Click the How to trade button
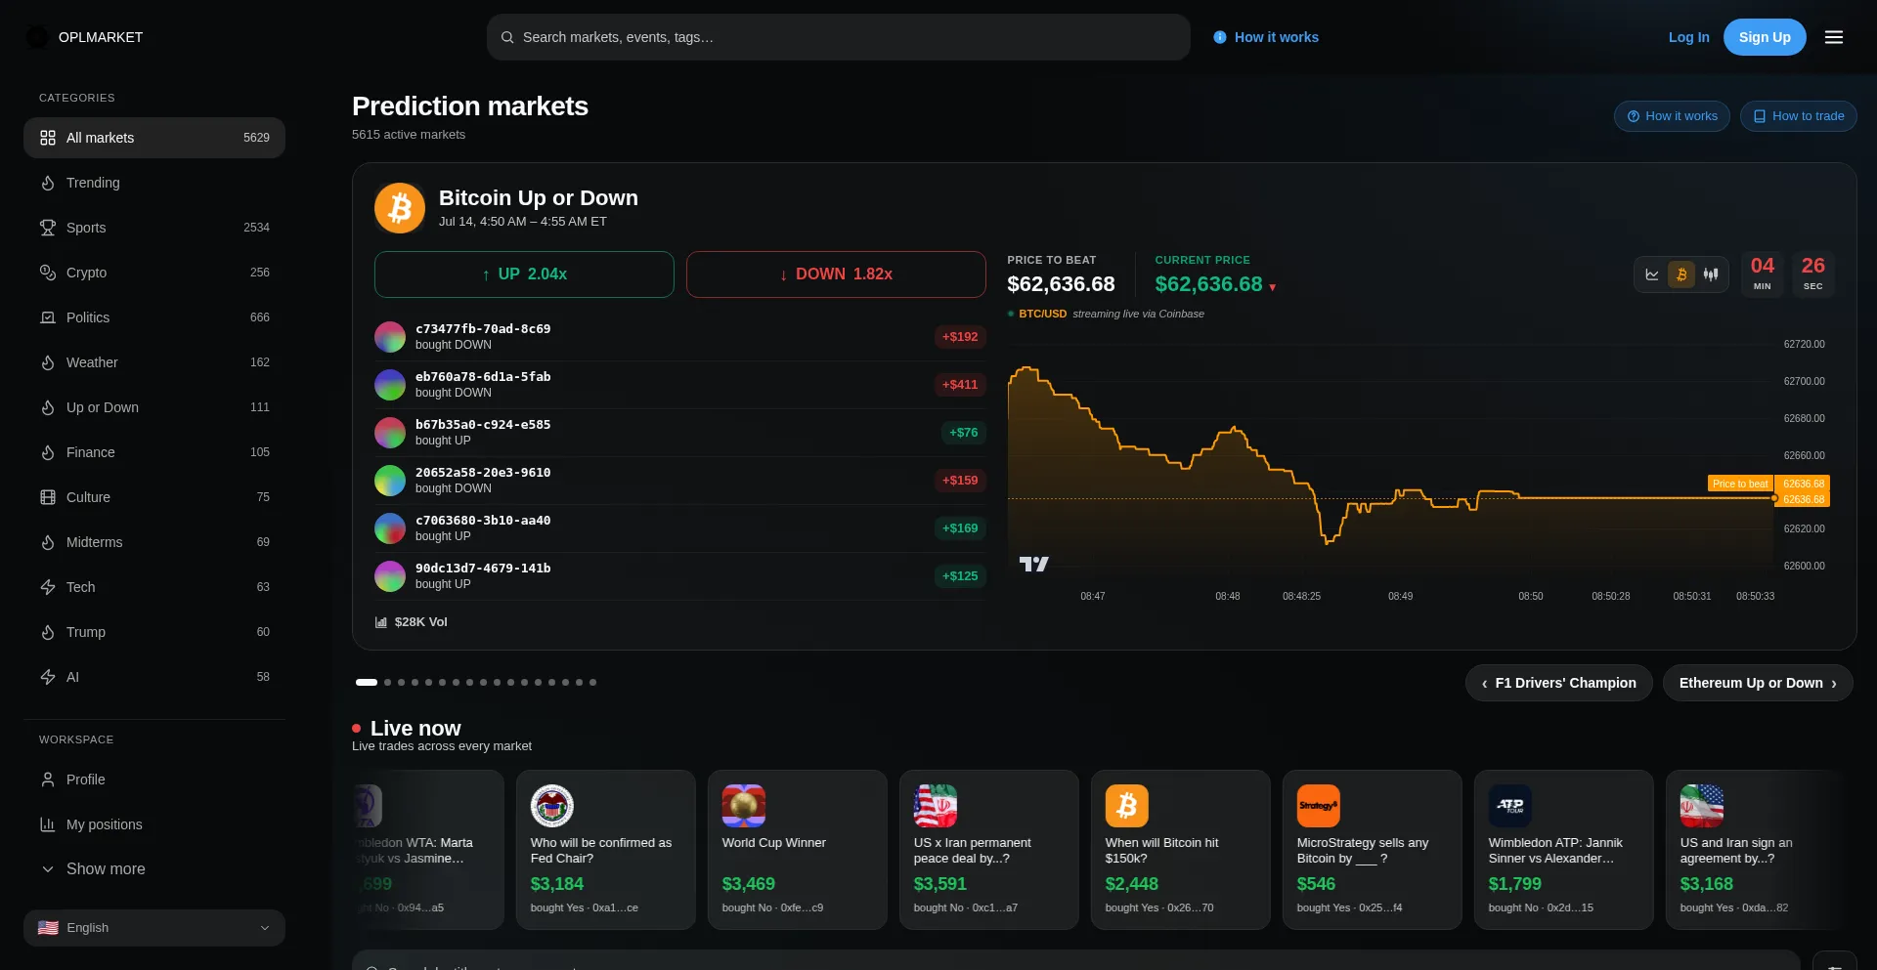1877x970 pixels. click(x=1799, y=116)
